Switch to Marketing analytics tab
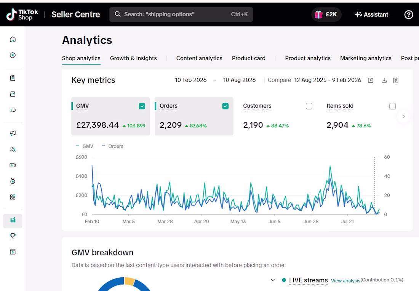Screen dimensions: 419x291 click(366, 58)
